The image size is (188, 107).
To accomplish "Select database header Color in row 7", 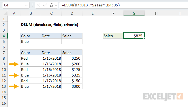I will pyautogui.click(x=31, y=52).
